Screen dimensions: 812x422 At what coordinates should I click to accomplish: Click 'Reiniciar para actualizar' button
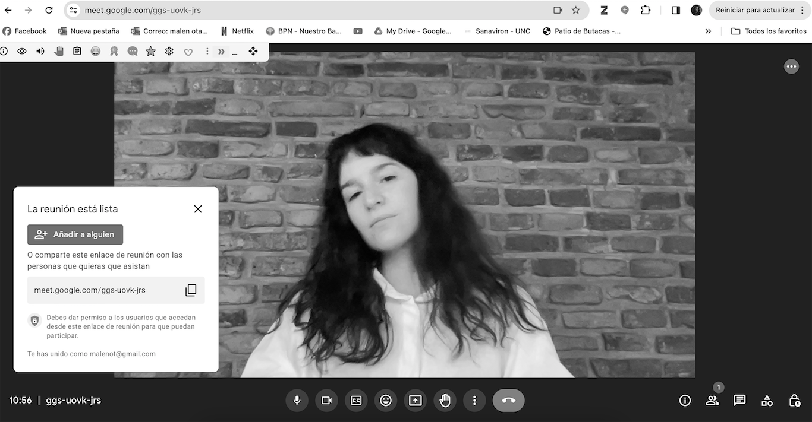tap(755, 10)
